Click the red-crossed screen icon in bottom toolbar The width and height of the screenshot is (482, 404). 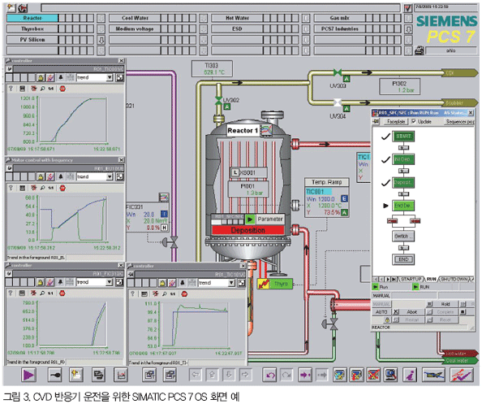[373, 375]
